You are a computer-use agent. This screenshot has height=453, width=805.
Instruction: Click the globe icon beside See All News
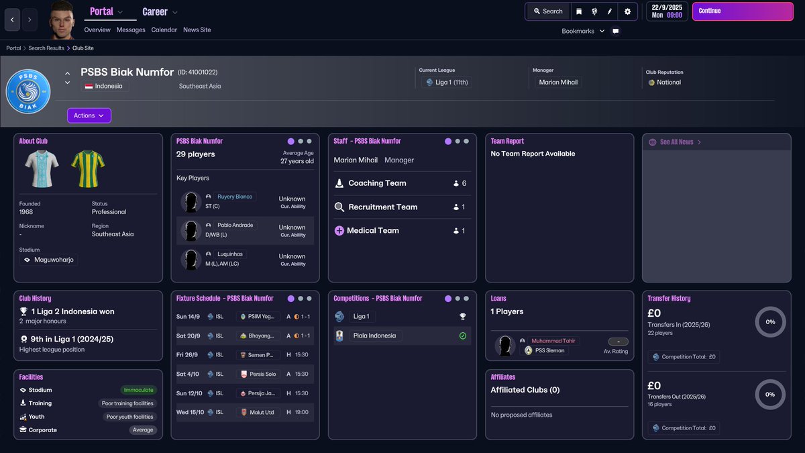pos(653,142)
